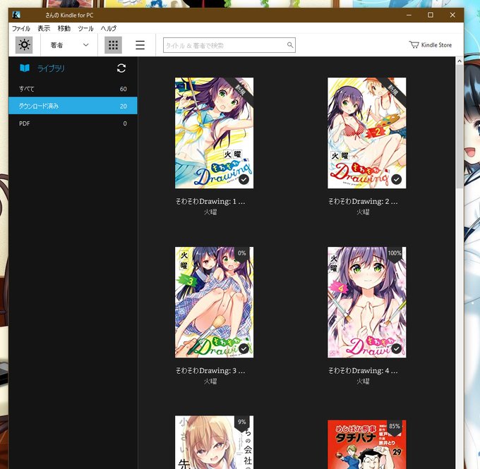The image size is (480, 469).
Task: Open そわそわDrawing volume 3 cover
Action: tap(214, 302)
